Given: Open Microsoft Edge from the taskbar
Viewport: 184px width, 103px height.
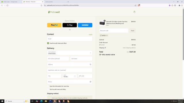Looking at the screenshot, I should pos(41,101).
